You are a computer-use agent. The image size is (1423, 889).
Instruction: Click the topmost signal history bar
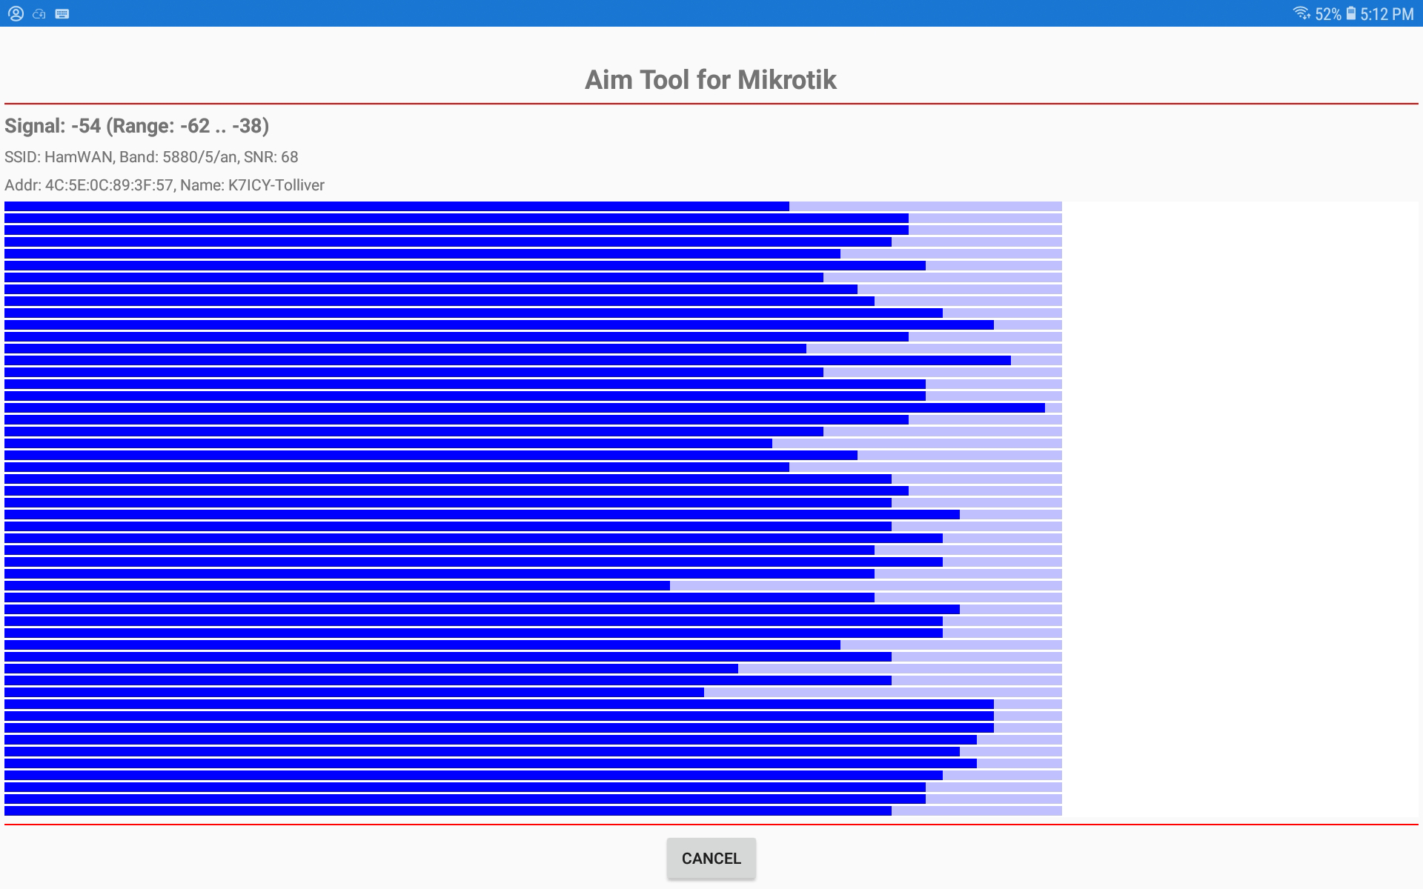click(397, 207)
